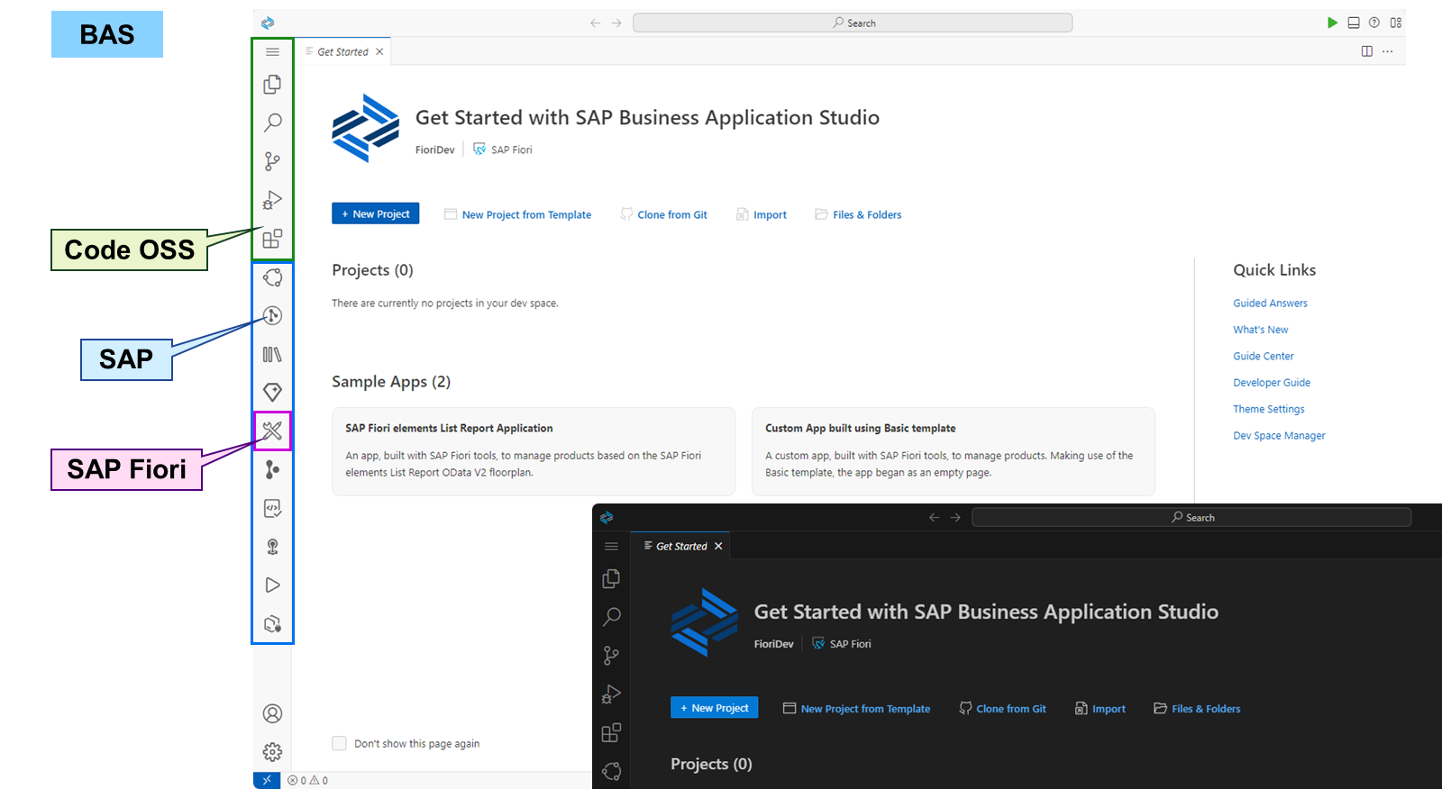The height and width of the screenshot is (798, 1442).
Task: Open Run and Debug in dark activity bar
Action: [x=611, y=694]
